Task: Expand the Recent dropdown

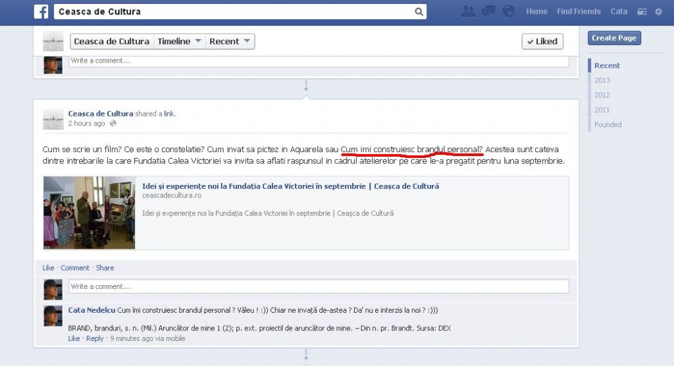Action: tap(230, 41)
